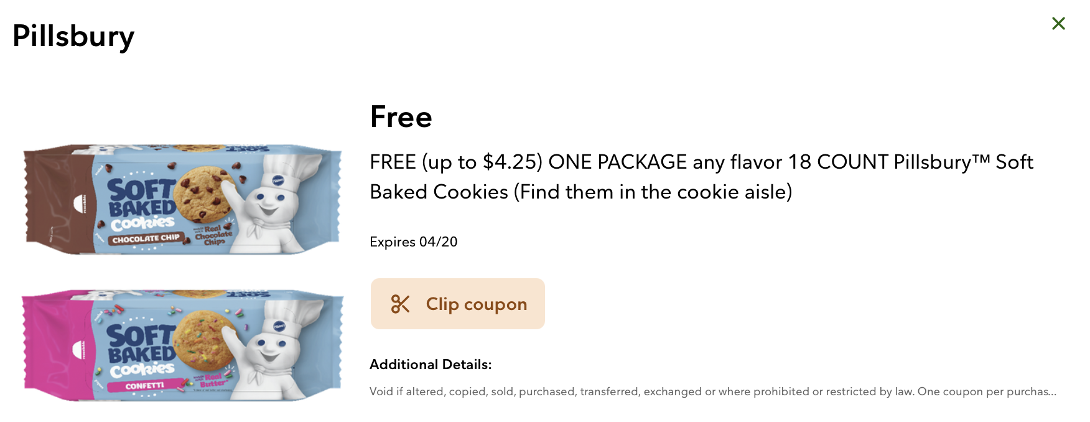The height and width of the screenshot is (422, 1090).
Task: Open the Confetti cookie package image
Action: point(182,345)
